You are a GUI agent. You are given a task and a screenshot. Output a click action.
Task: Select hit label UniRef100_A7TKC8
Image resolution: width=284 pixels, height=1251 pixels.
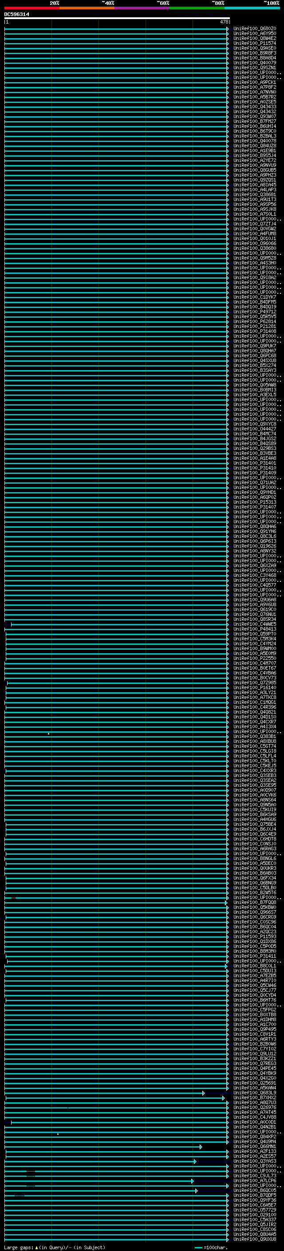(254, 697)
